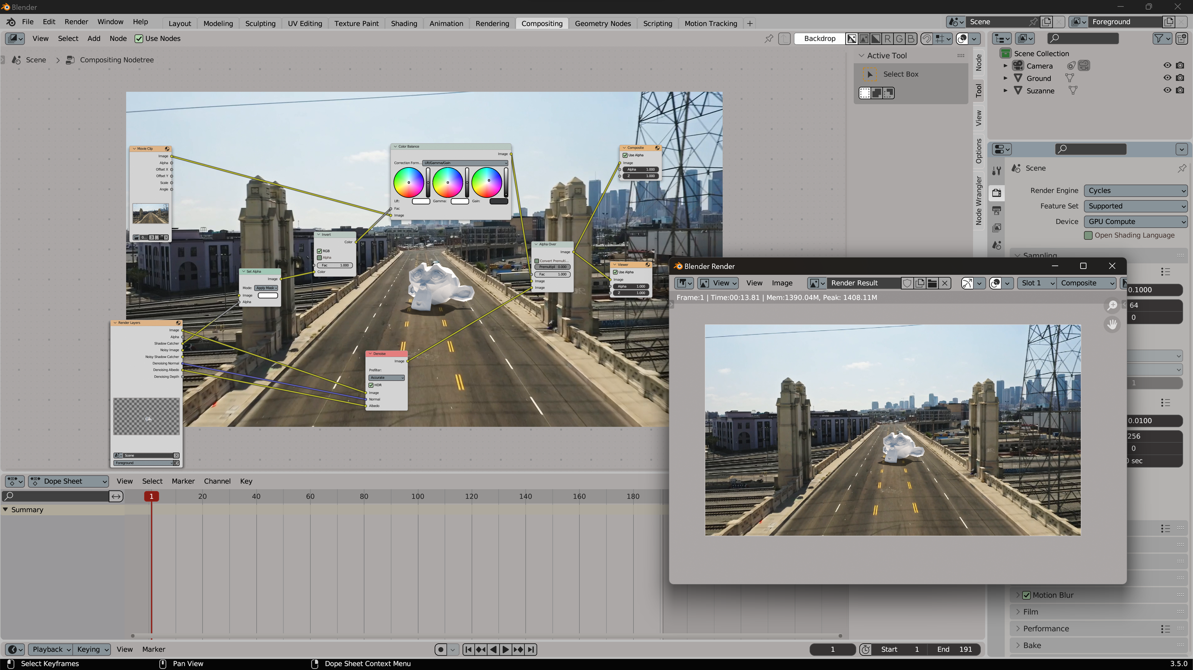
Task: Open the Output properties tab icon
Action: (x=996, y=210)
